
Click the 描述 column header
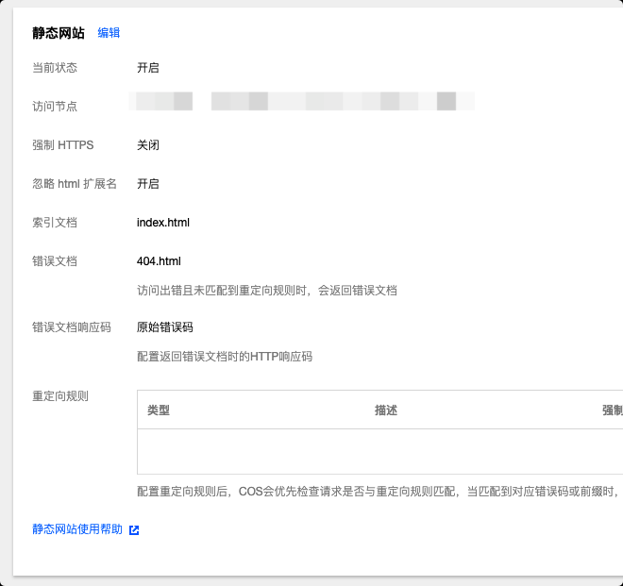(x=385, y=410)
